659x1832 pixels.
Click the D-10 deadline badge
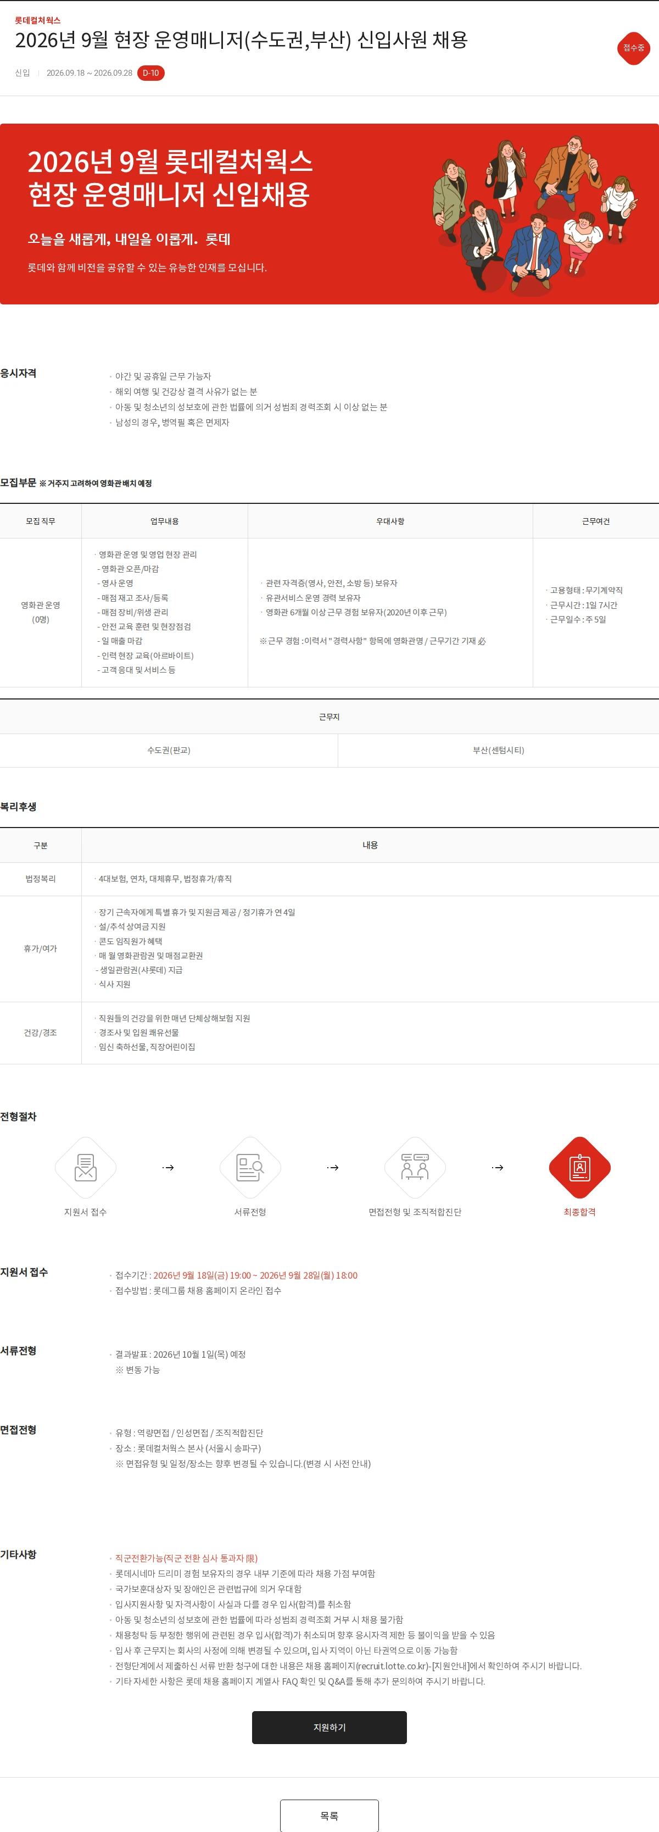pyautogui.click(x=150, y=73)
